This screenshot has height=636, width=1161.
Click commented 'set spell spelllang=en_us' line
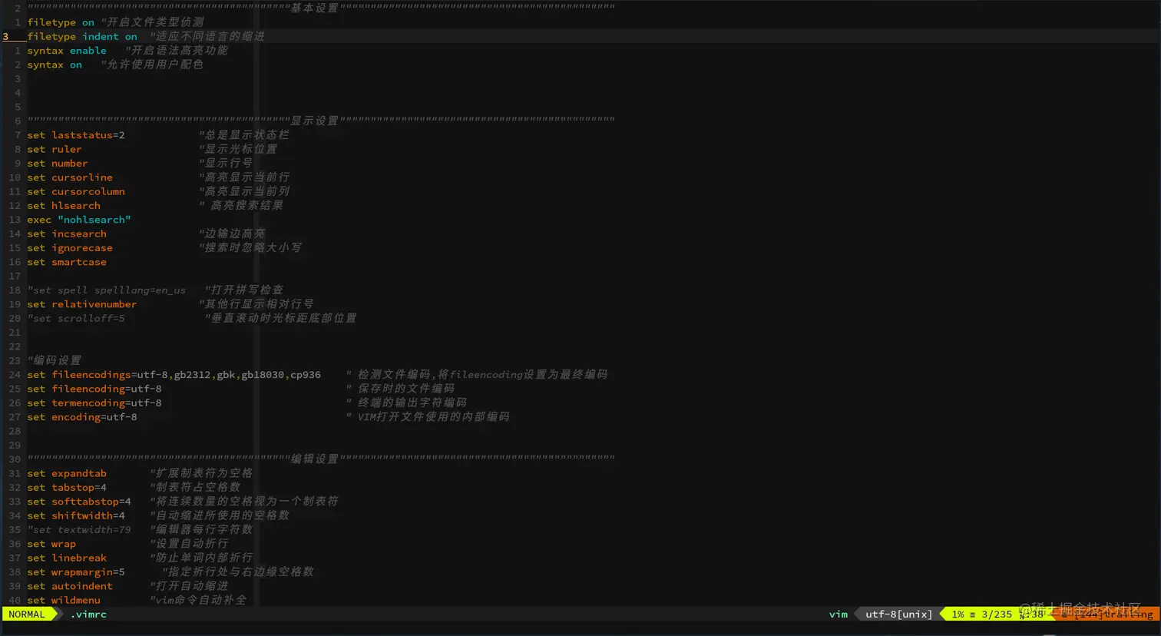tap(107, 290)
